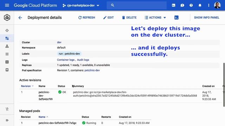Click the Restarts column header

[x=106, y=117]
